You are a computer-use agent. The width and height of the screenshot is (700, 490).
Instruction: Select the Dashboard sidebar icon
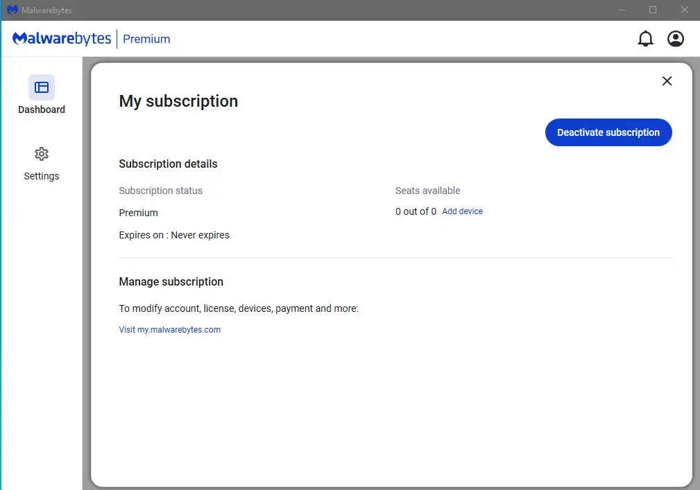[x=42, y=87]
